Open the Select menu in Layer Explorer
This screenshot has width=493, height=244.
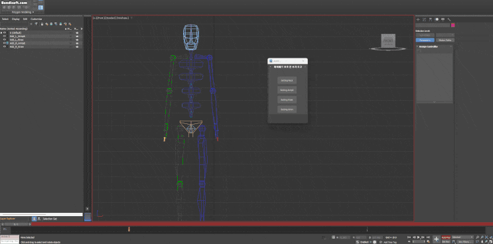click(5, 19)
